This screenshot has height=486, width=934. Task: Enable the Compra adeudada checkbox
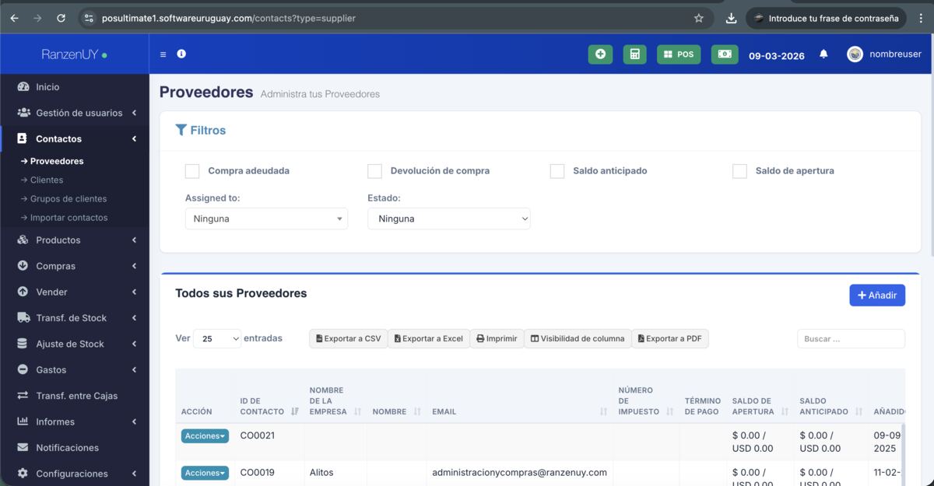point(192,171)
